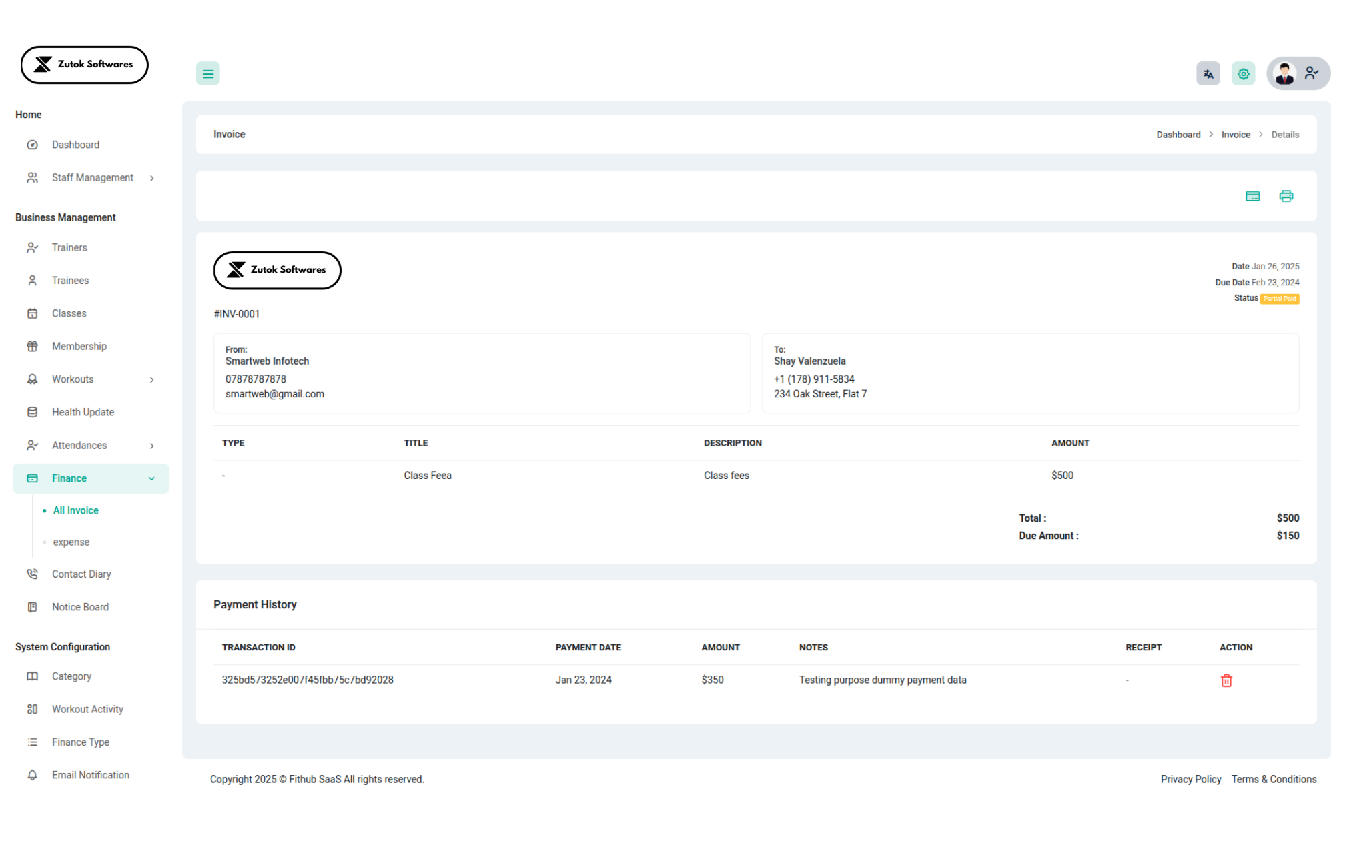Open Email Notification in sidebar
Screen dimensions: 1345x847
point(91,775)
